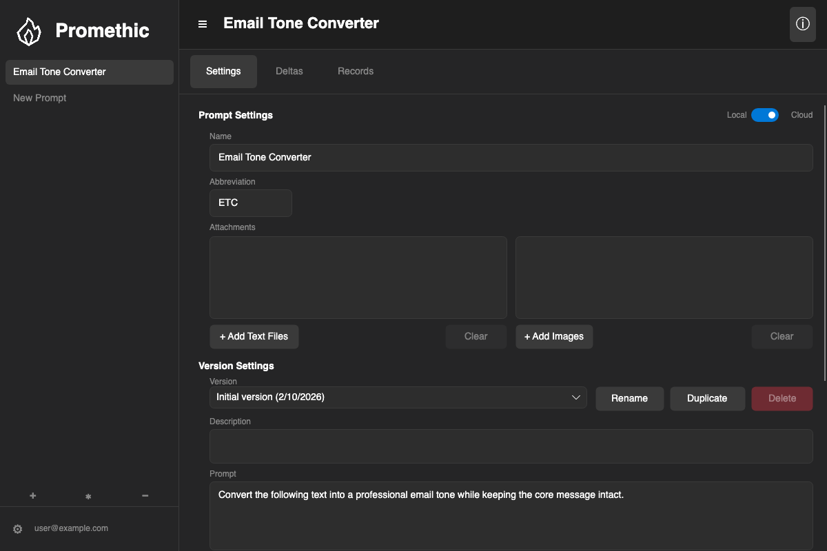Image resolution: width=827 pixels, height=551 pixels.
Task: Click the minus icon to remove a prompt
Action: coord(145,495)
